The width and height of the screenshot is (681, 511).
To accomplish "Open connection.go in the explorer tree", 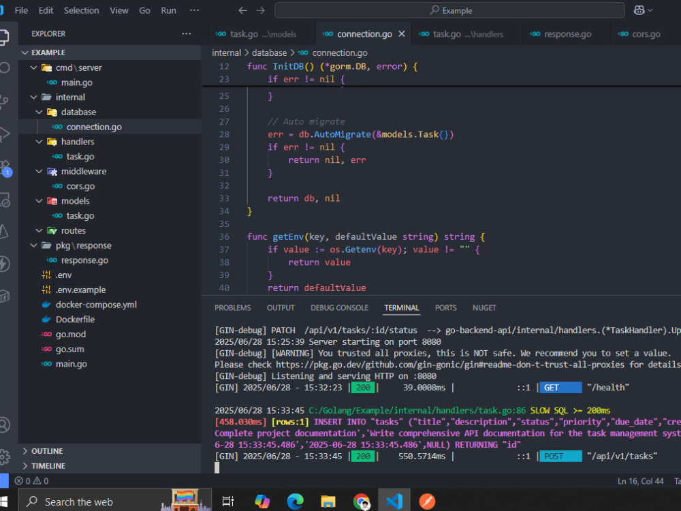I will coord(110,127).
